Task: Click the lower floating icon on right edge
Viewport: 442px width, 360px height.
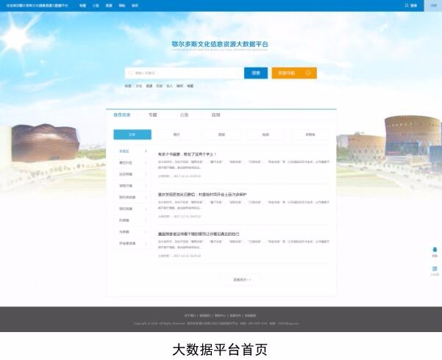Action: [435, 270]
